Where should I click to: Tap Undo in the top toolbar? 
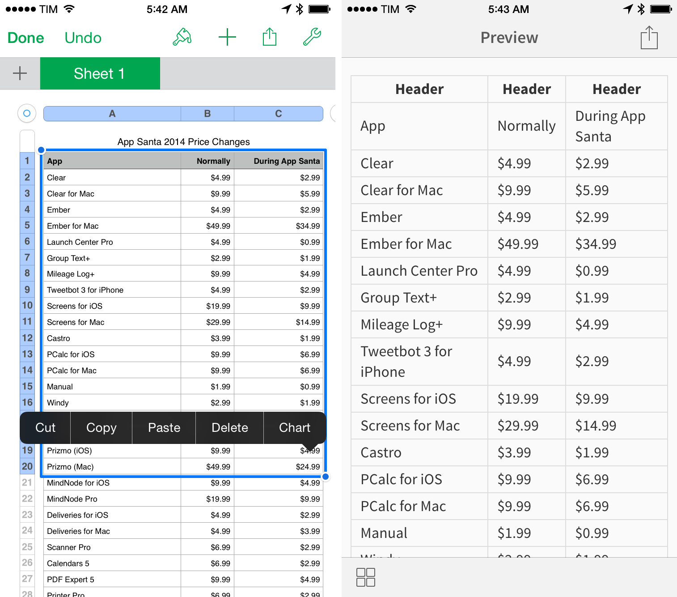click(x=83, y=38)
